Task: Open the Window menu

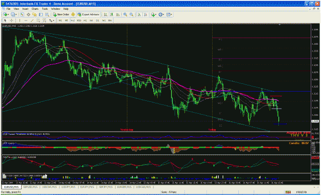Action: (55, 9)
